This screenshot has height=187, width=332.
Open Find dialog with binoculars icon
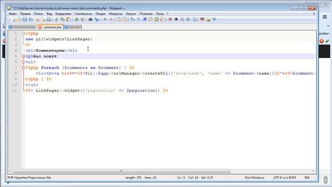(x=90, y=20)
